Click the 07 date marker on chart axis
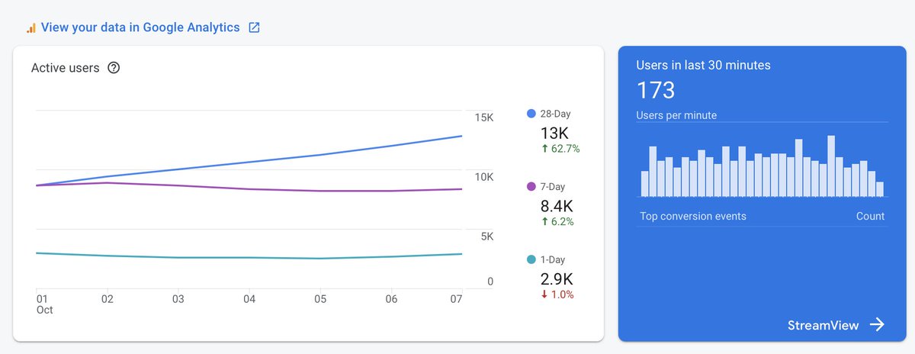 click(457, 300)
